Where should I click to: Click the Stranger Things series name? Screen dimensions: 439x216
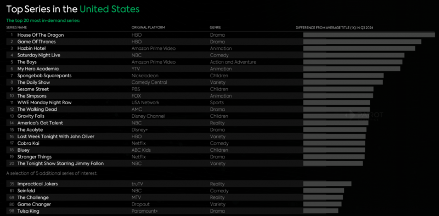35,157
